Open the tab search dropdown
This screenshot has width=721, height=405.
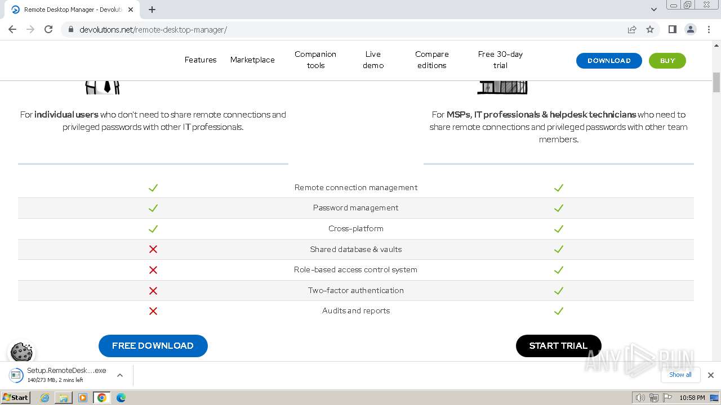click(653, 10)
